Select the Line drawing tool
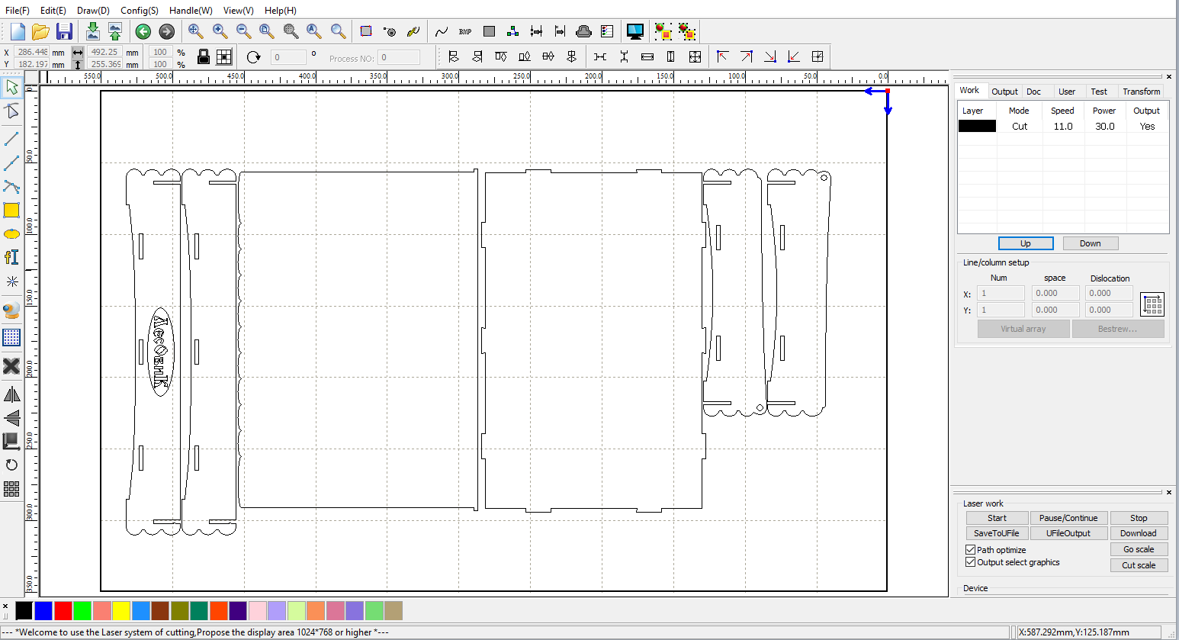Screen dimensions: 1179x640 pyautogui.click(x=11, y=140)
